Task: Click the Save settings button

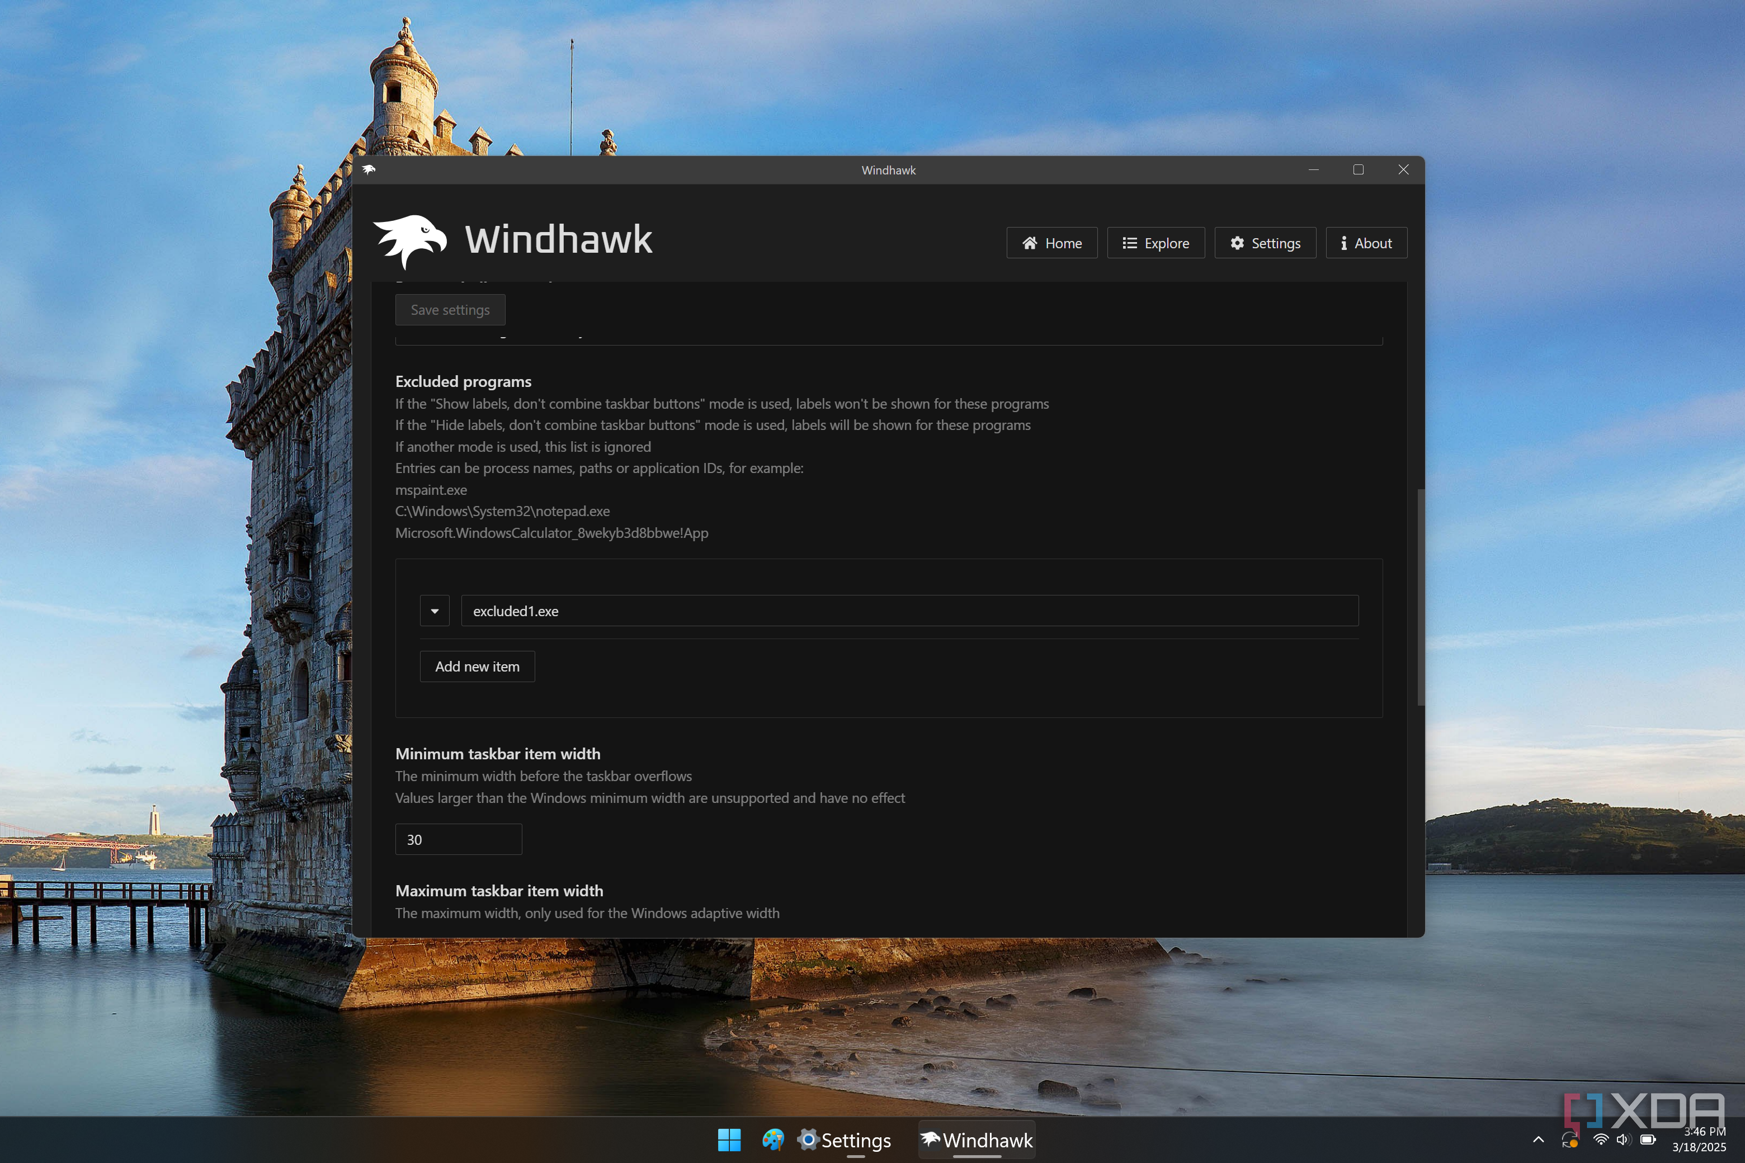Action: click(450, 310)
